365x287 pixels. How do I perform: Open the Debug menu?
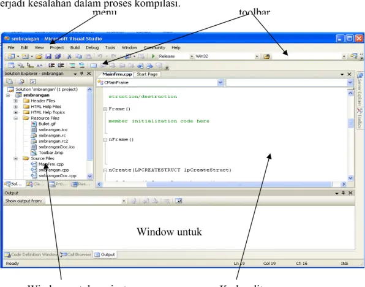click(x=92, y=48)
